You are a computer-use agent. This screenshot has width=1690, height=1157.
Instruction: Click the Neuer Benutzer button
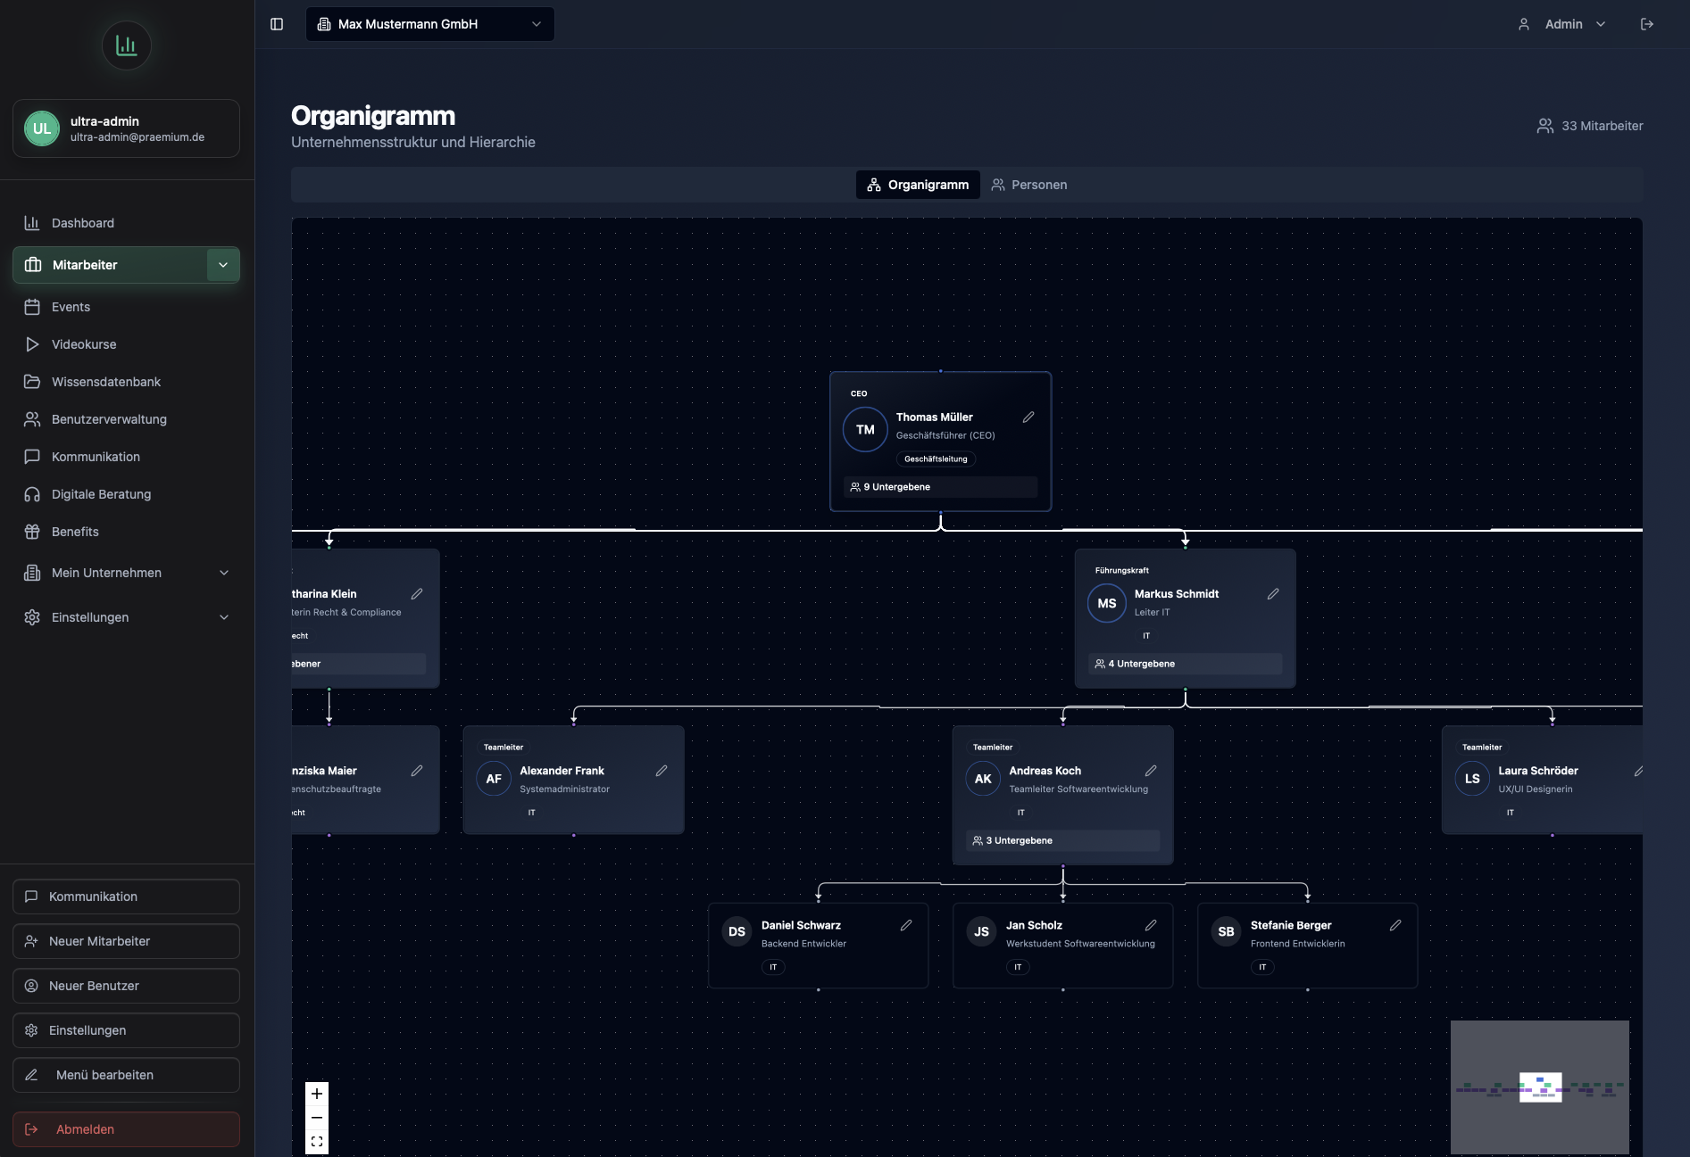[126, 986]
